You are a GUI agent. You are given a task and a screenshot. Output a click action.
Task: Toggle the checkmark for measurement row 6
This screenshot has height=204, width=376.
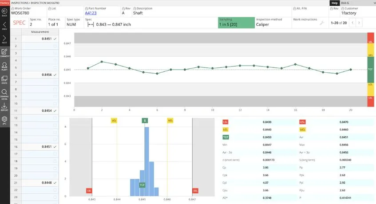click(x=55, y=75)
